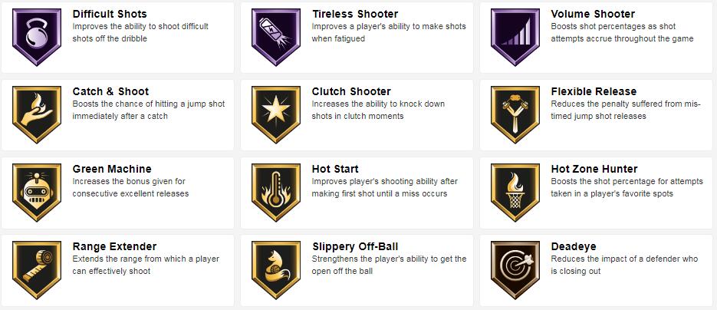Open the Difficult Shots title text
Viewport: 717px width, 310px height.
tap(110, 14)
